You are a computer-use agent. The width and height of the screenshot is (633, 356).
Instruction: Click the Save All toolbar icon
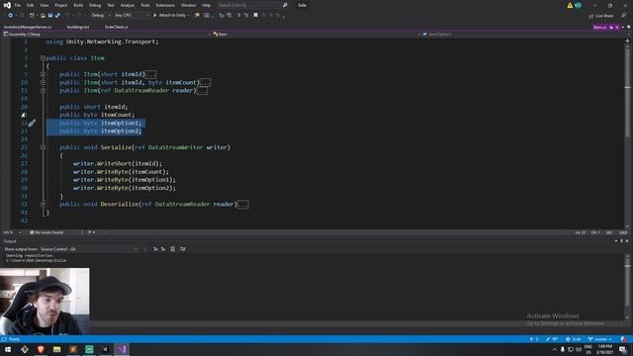[x=57, y=16]
